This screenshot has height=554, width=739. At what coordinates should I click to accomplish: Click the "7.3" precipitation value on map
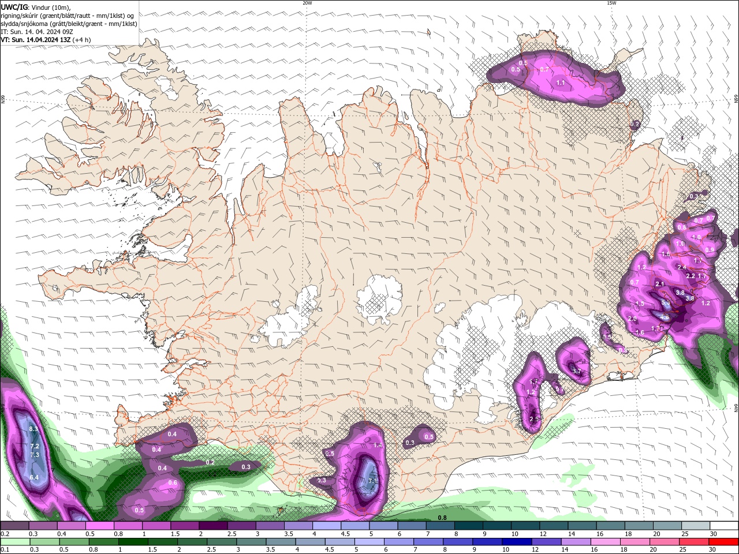point(35,455)
